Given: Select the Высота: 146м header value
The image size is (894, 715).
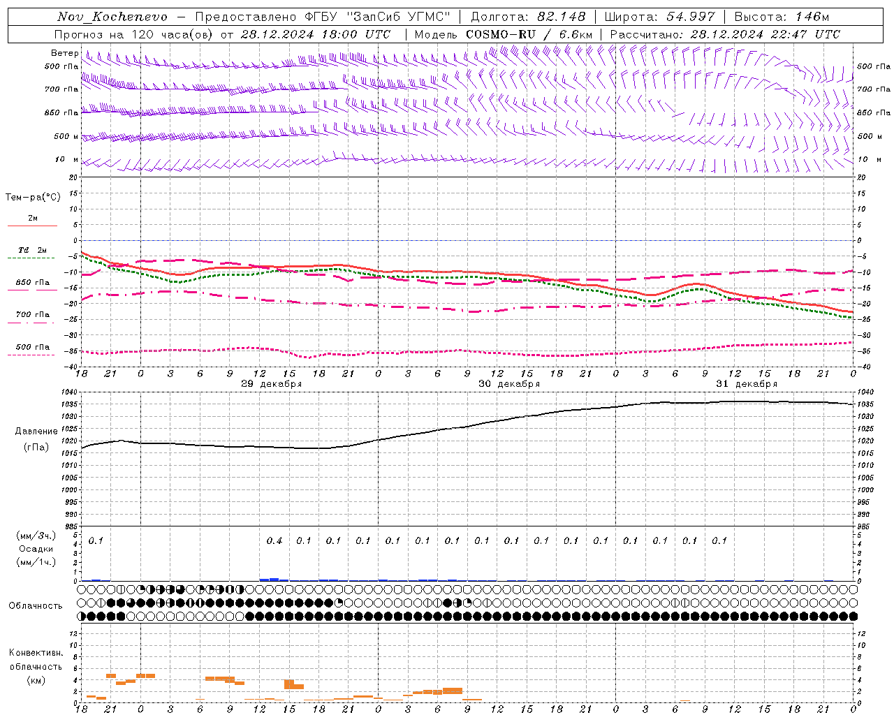Looking at the screenshot, I should tap(782, 17).
